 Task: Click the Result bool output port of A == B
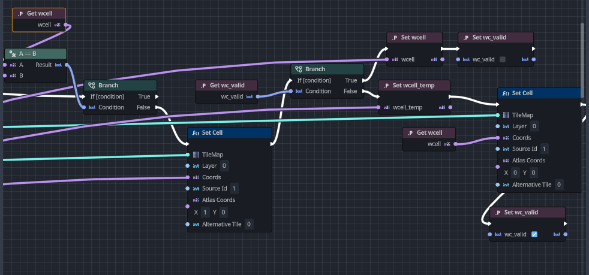67,65
